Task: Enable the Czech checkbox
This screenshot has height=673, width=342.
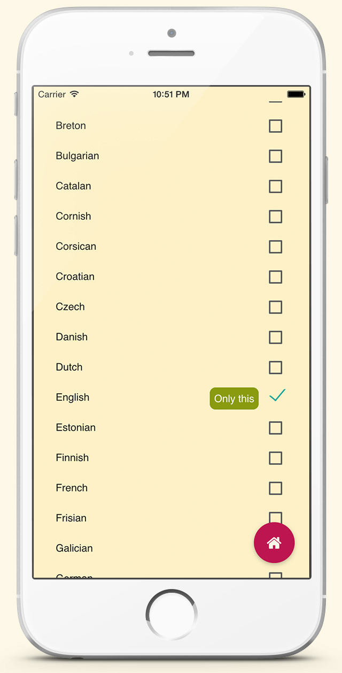Action: (275, 307)
